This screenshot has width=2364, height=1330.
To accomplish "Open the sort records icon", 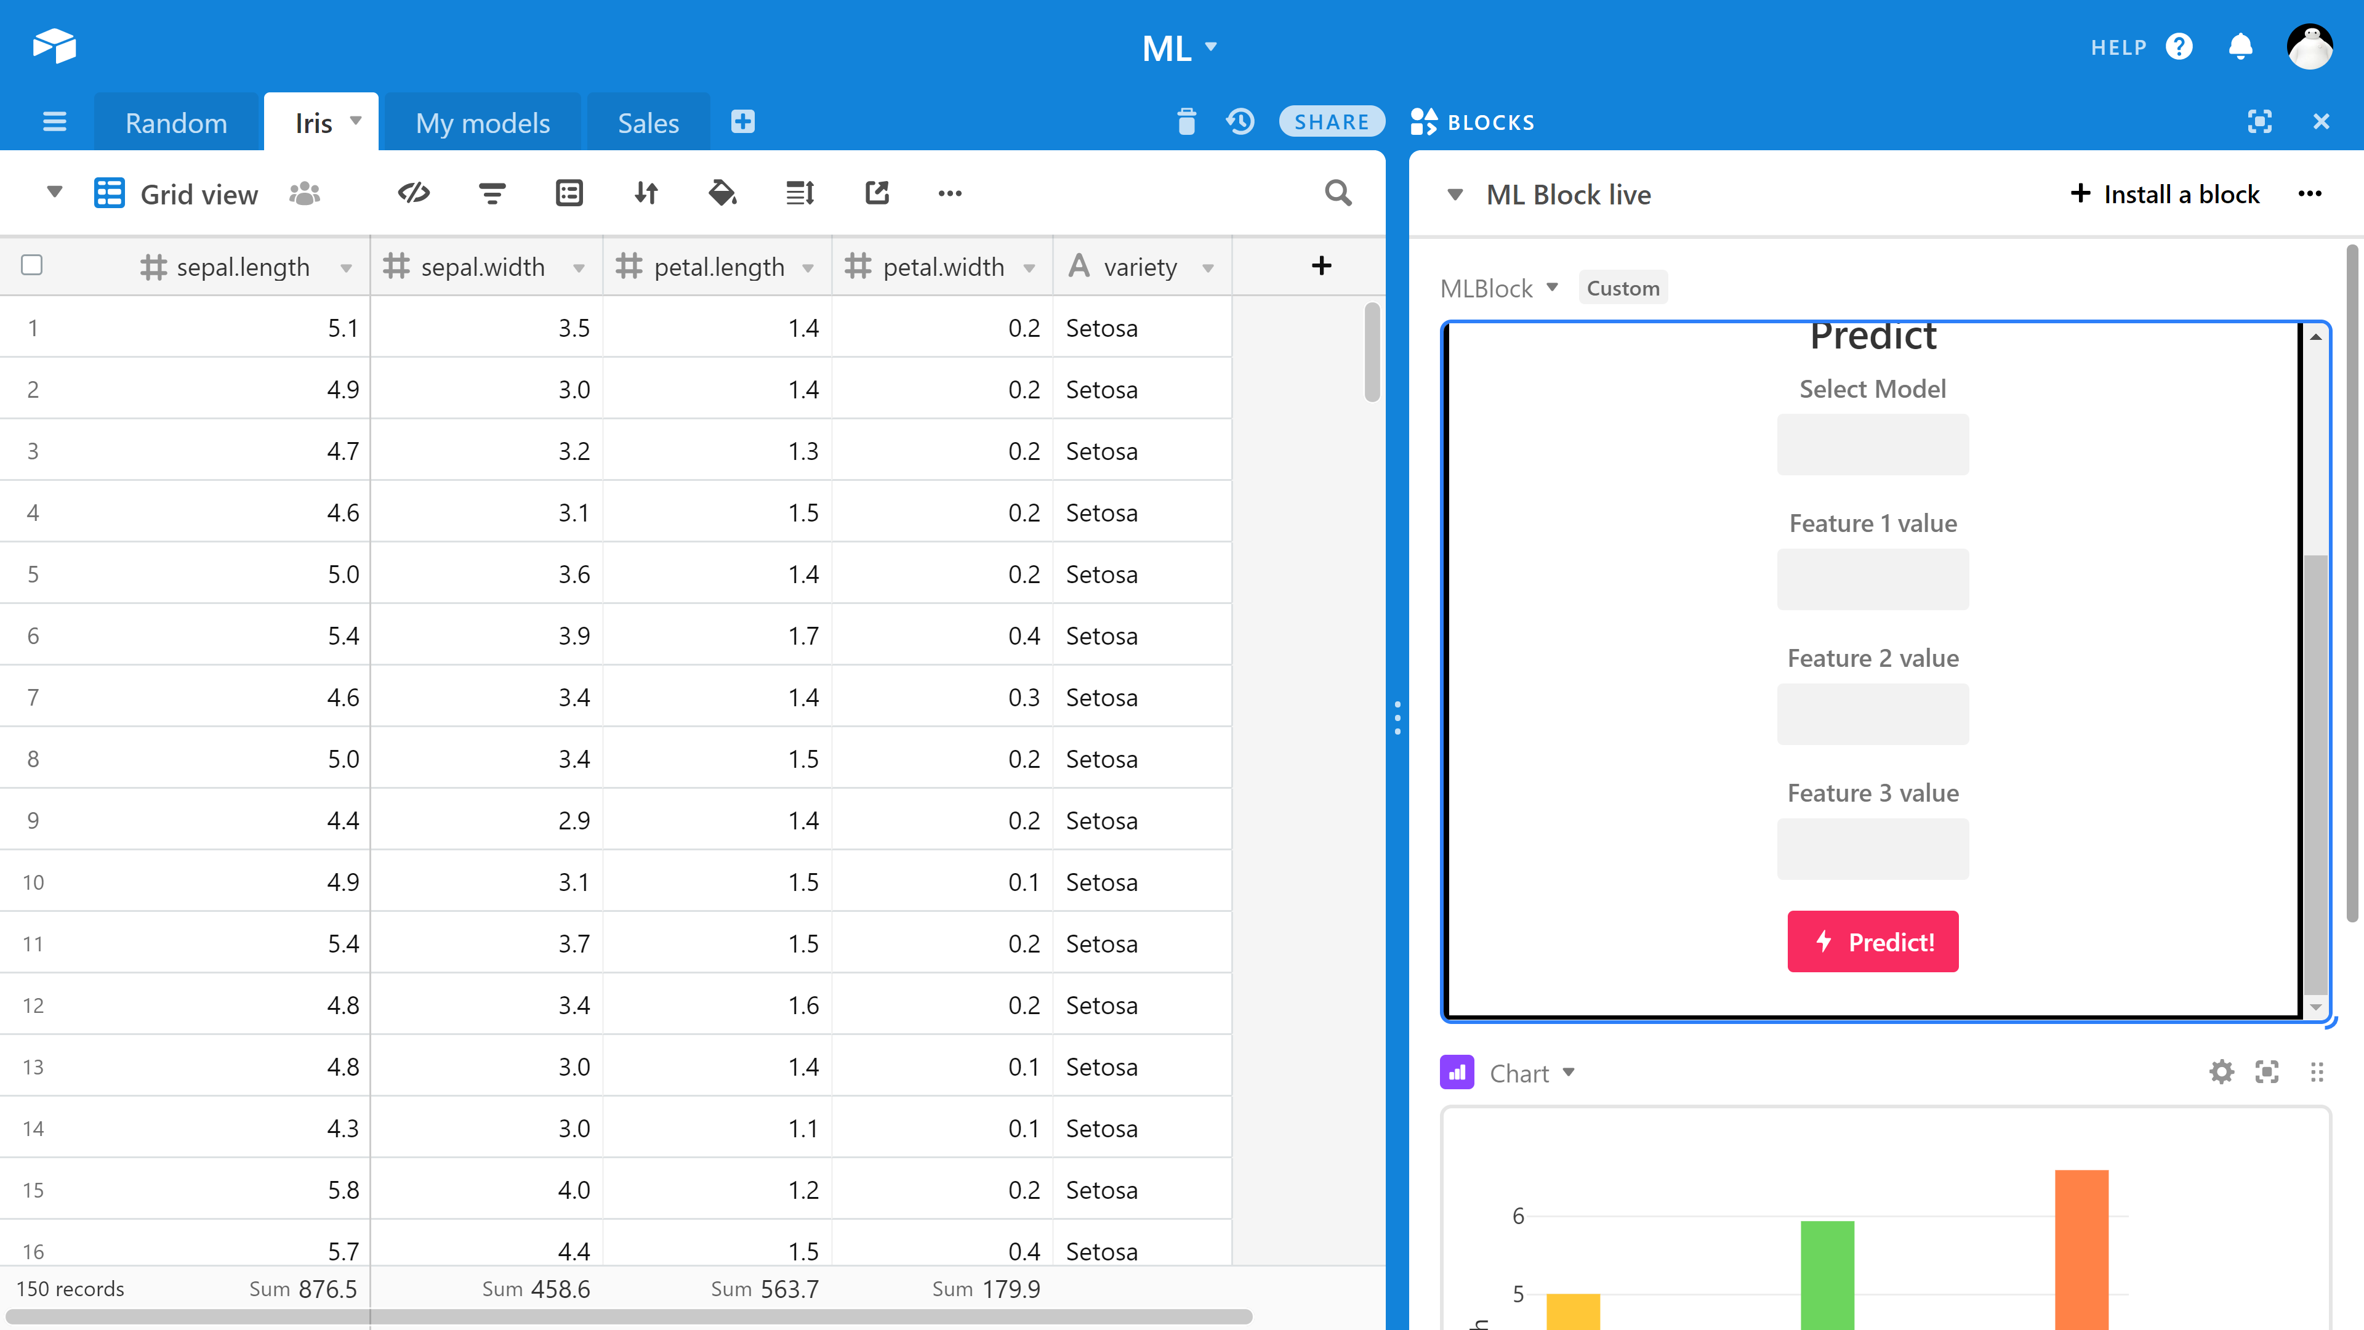I will [646, 193].
